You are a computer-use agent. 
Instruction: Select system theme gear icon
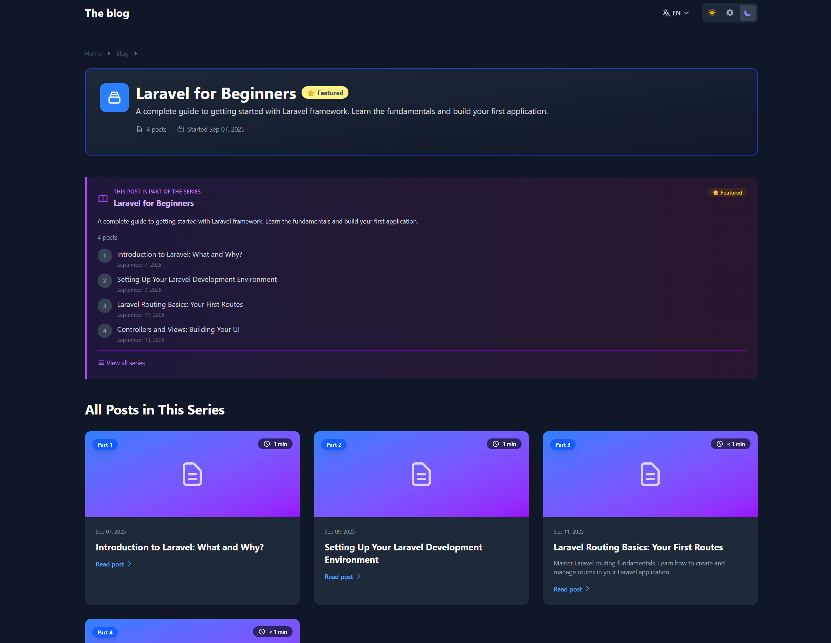[729, 13]
